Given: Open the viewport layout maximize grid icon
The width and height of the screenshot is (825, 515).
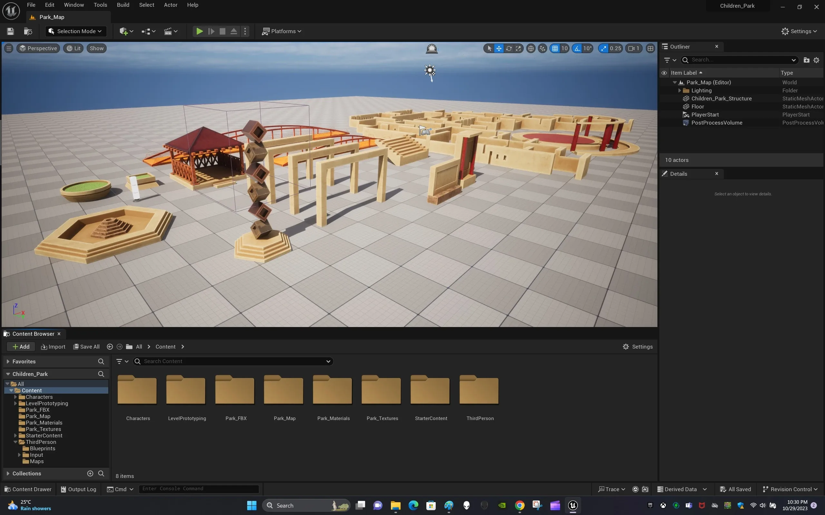Looking at the screenshot, I should [650, 48].
